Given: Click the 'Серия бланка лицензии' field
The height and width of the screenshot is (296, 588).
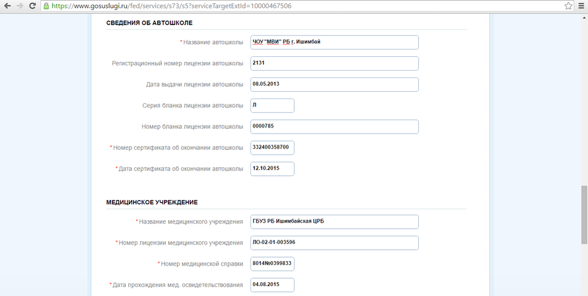Looking at the screenshot, I should click(272, 106).
